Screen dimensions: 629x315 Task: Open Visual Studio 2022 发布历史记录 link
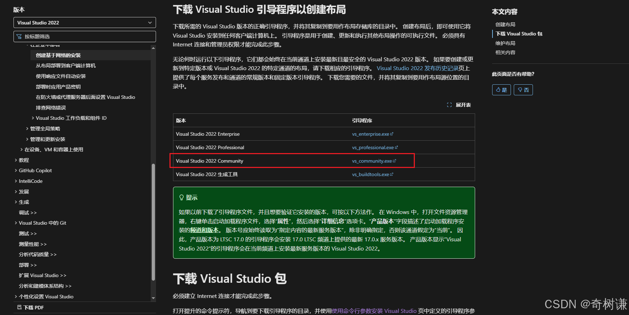[x=417, y=68]
